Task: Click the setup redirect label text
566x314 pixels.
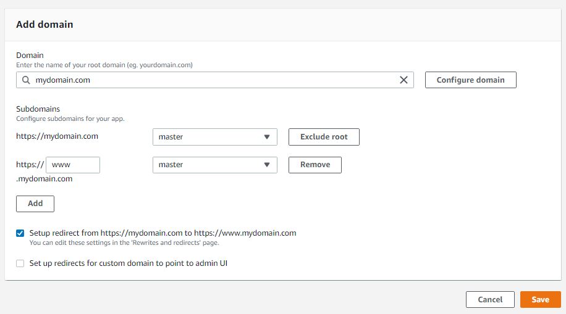Action: pos(163,233)
